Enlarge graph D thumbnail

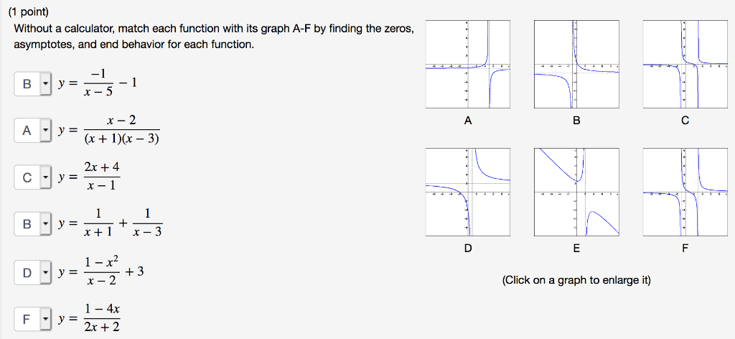(468, 192)
